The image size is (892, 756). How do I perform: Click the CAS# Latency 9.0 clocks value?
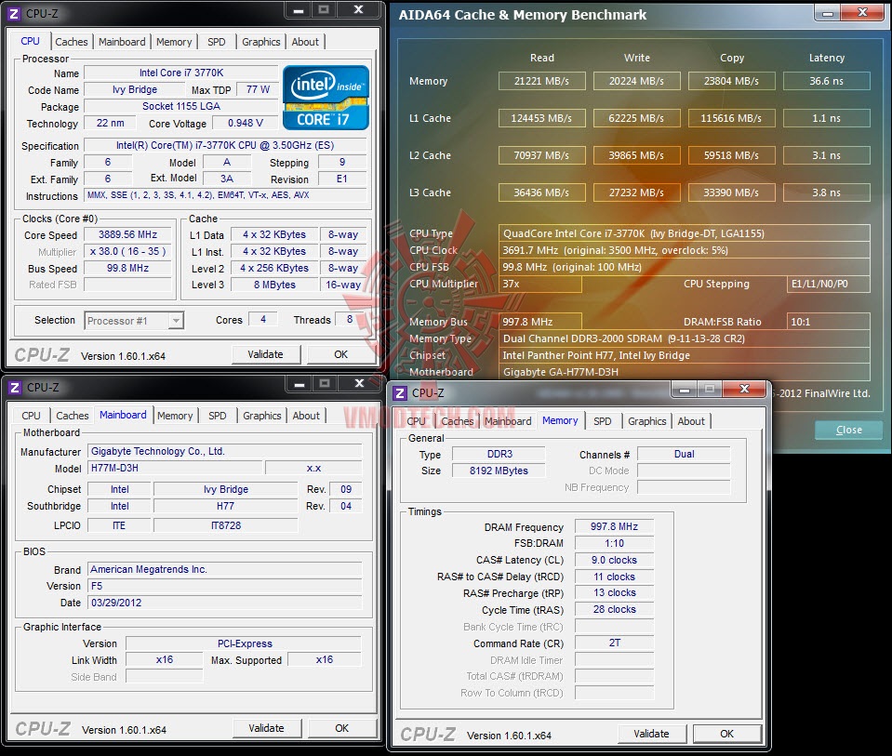pyautogui.click(x=614, y=561)
